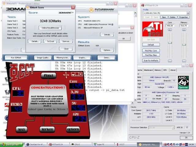196x147 pixels.
Task: Click the ATITool Memory clock slider handle
Action: point(184,45)
